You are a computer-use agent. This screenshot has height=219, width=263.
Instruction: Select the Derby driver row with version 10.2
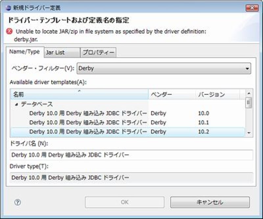[128, 132]
